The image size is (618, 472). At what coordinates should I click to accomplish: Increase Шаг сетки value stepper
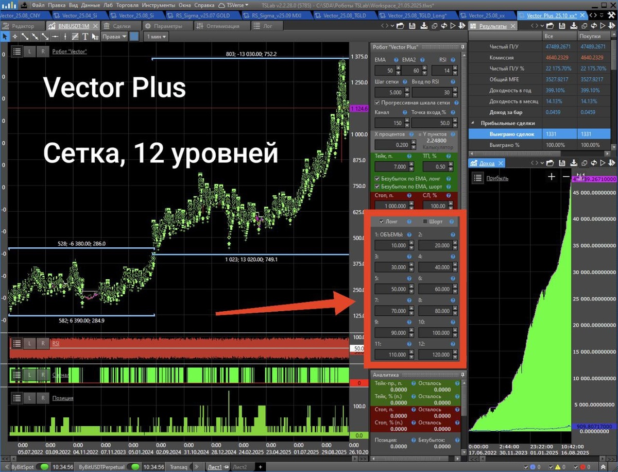[406, 90]
